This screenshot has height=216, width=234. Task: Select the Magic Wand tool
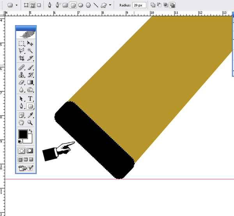(x=30, y=51)
